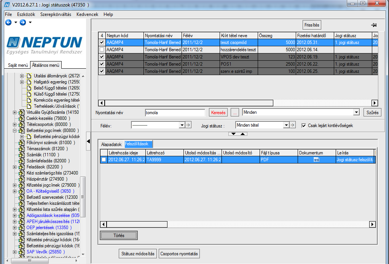Open the File menu
Image resolution: width=389 pixels, height=264 pixels.
[x=8, y=14]
